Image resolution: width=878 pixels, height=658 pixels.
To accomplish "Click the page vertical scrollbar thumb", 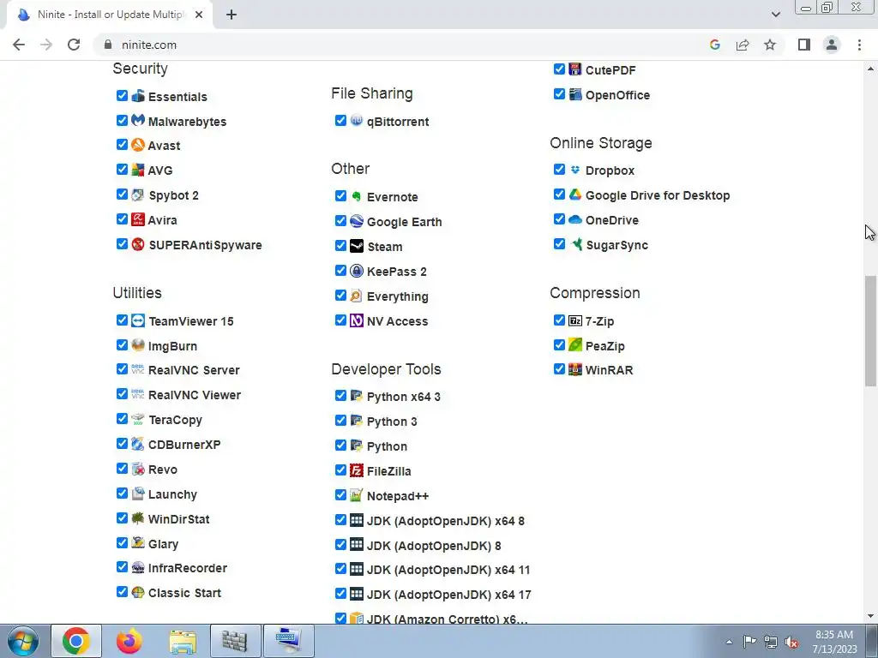I will pos(871,331).
